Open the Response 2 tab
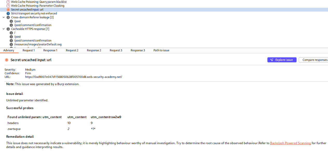 [x=94, y=50]
